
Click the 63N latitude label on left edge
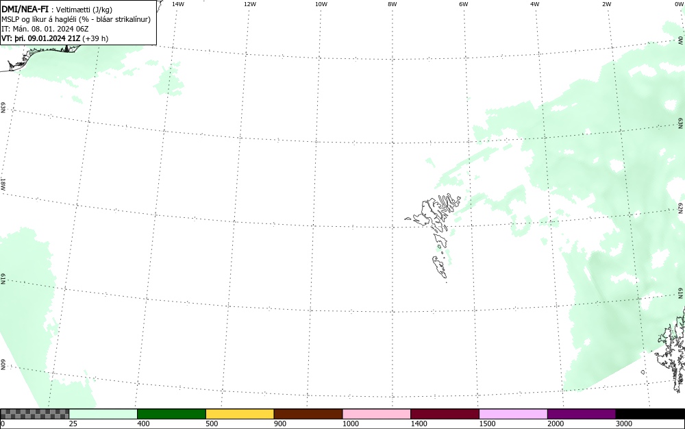click(3, 108)
